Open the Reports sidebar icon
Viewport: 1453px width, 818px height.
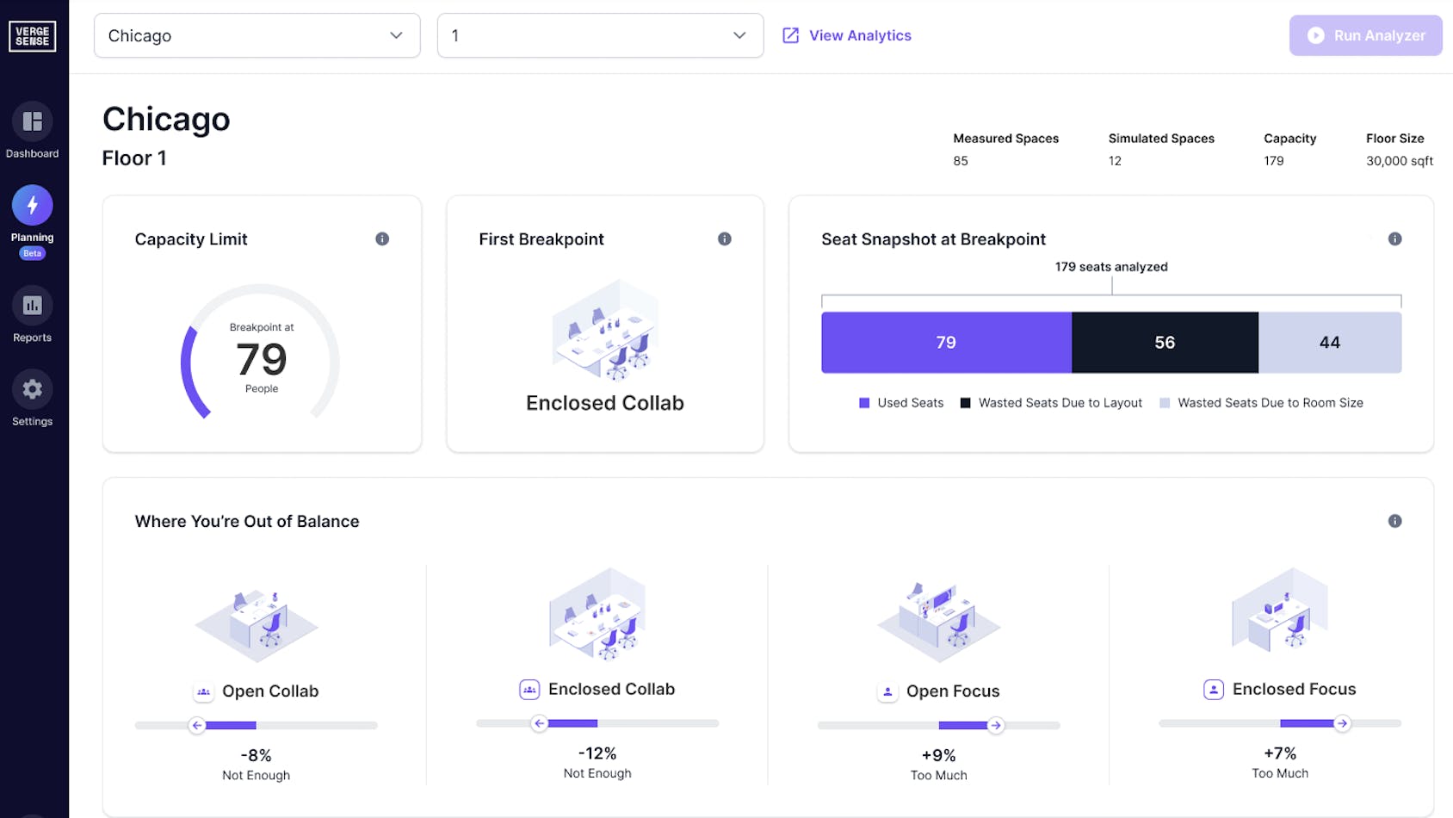33,306
